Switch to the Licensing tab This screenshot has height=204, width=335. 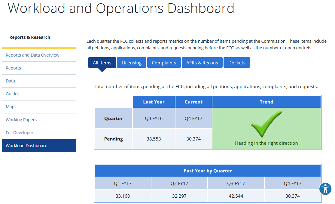click(x=131, y=63)
